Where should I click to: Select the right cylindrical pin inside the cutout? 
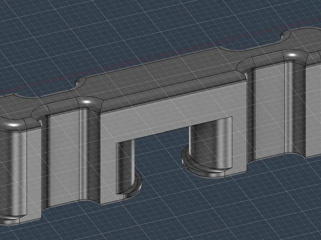point(211,143)
